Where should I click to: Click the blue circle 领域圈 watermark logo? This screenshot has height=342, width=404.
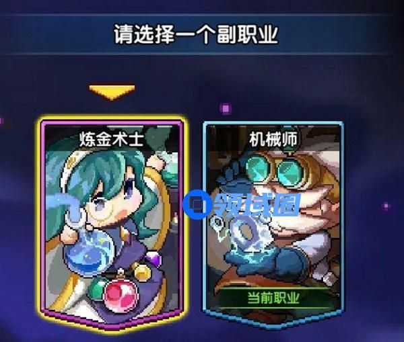coord(197,205)
